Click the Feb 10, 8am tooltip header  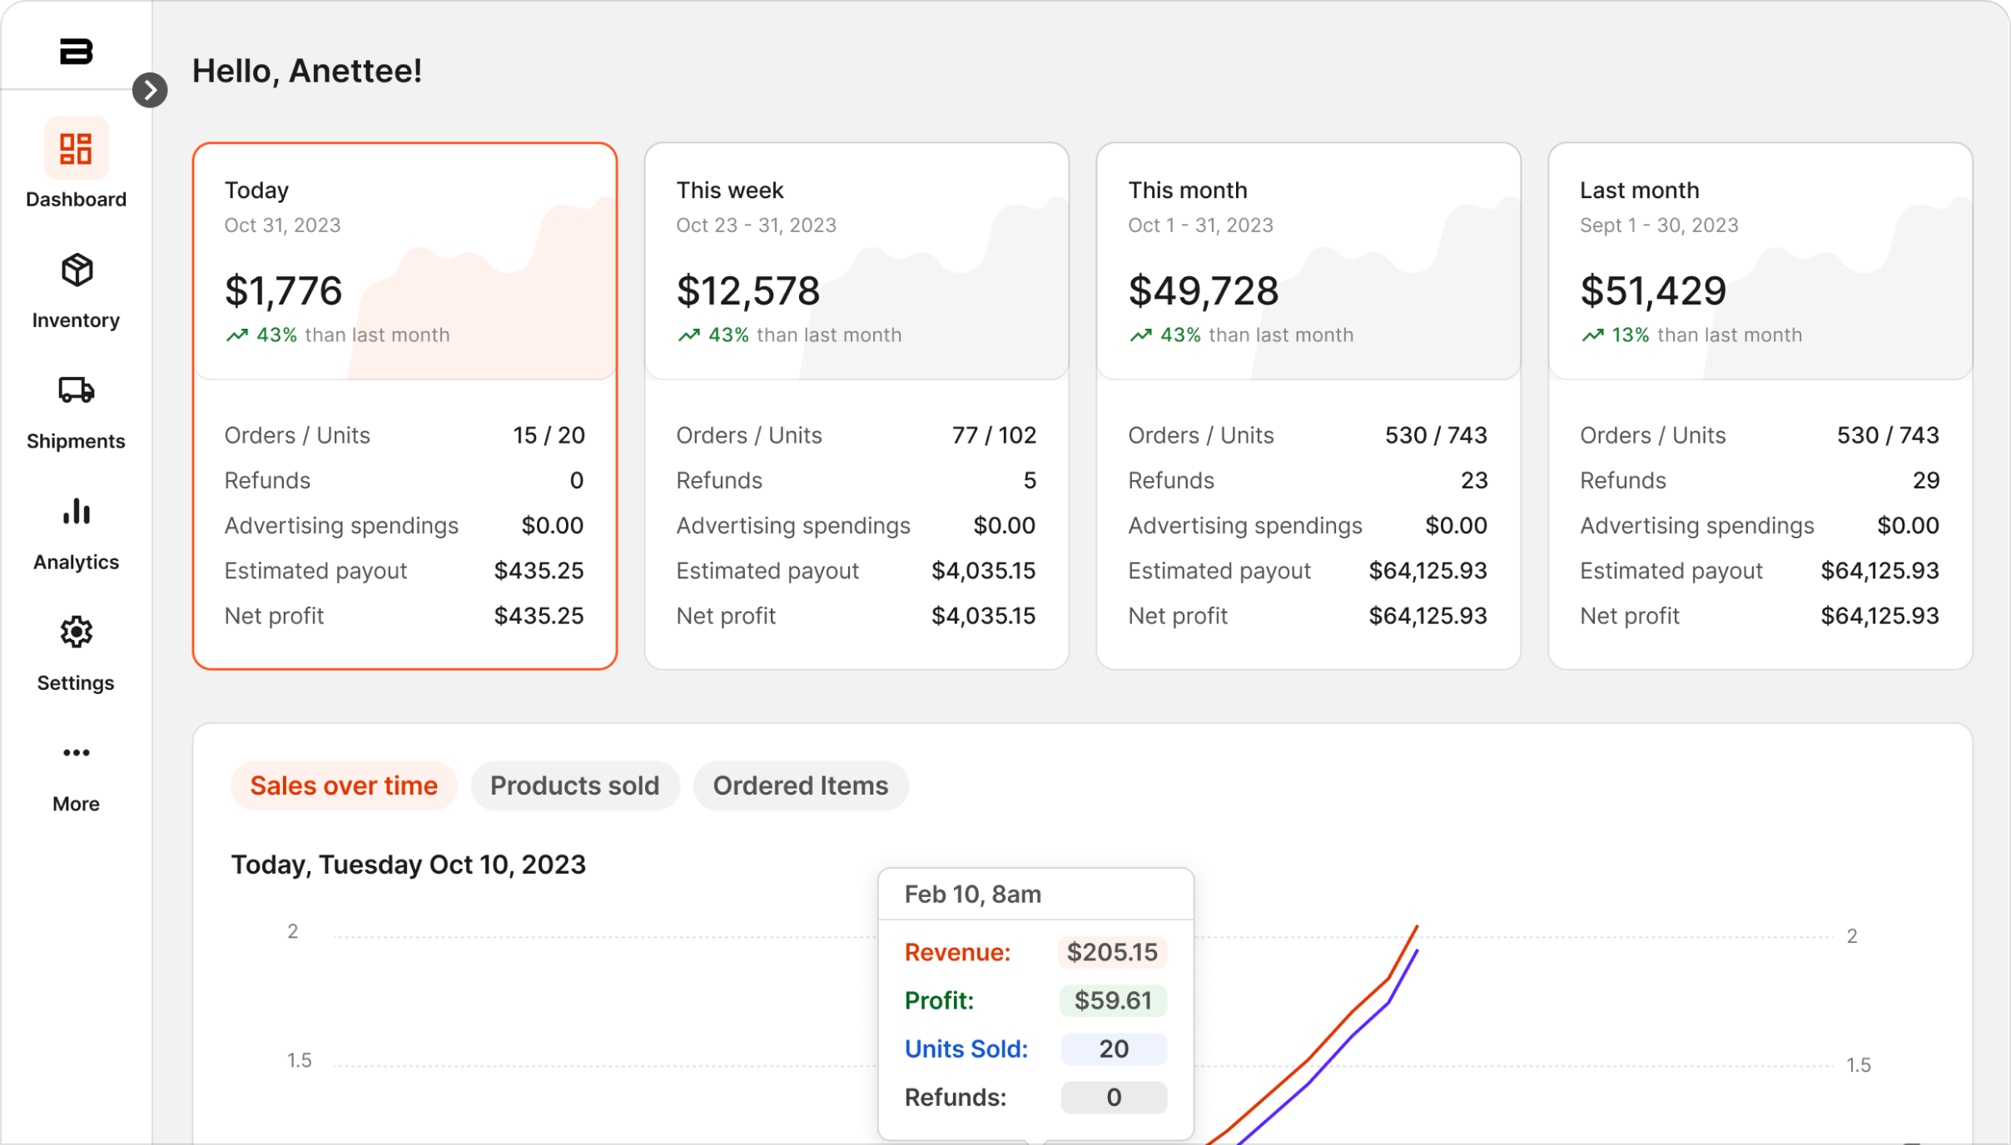click(972, 895)
